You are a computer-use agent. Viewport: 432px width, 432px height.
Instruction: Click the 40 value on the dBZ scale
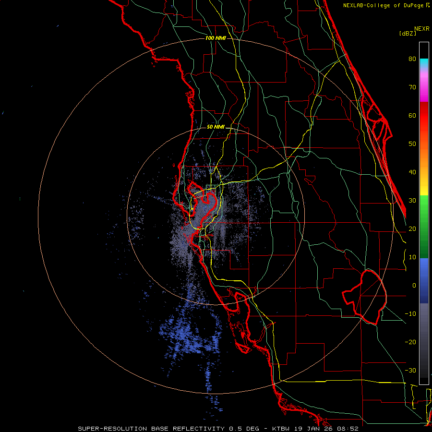coord(412,172)
